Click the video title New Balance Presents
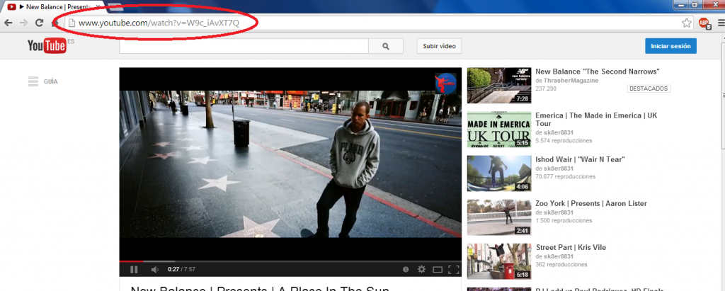This screenshot has width=725, height=291. click(x=260, y=289)
